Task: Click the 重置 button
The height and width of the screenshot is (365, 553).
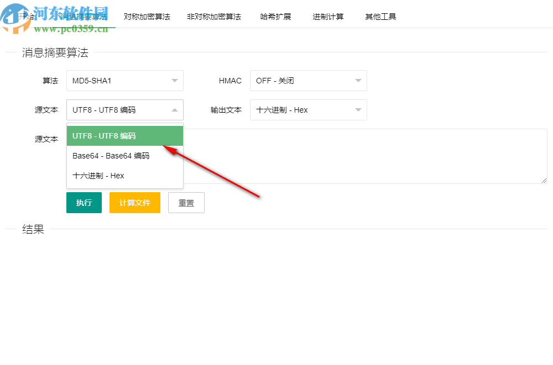Action: coord(186,203)
